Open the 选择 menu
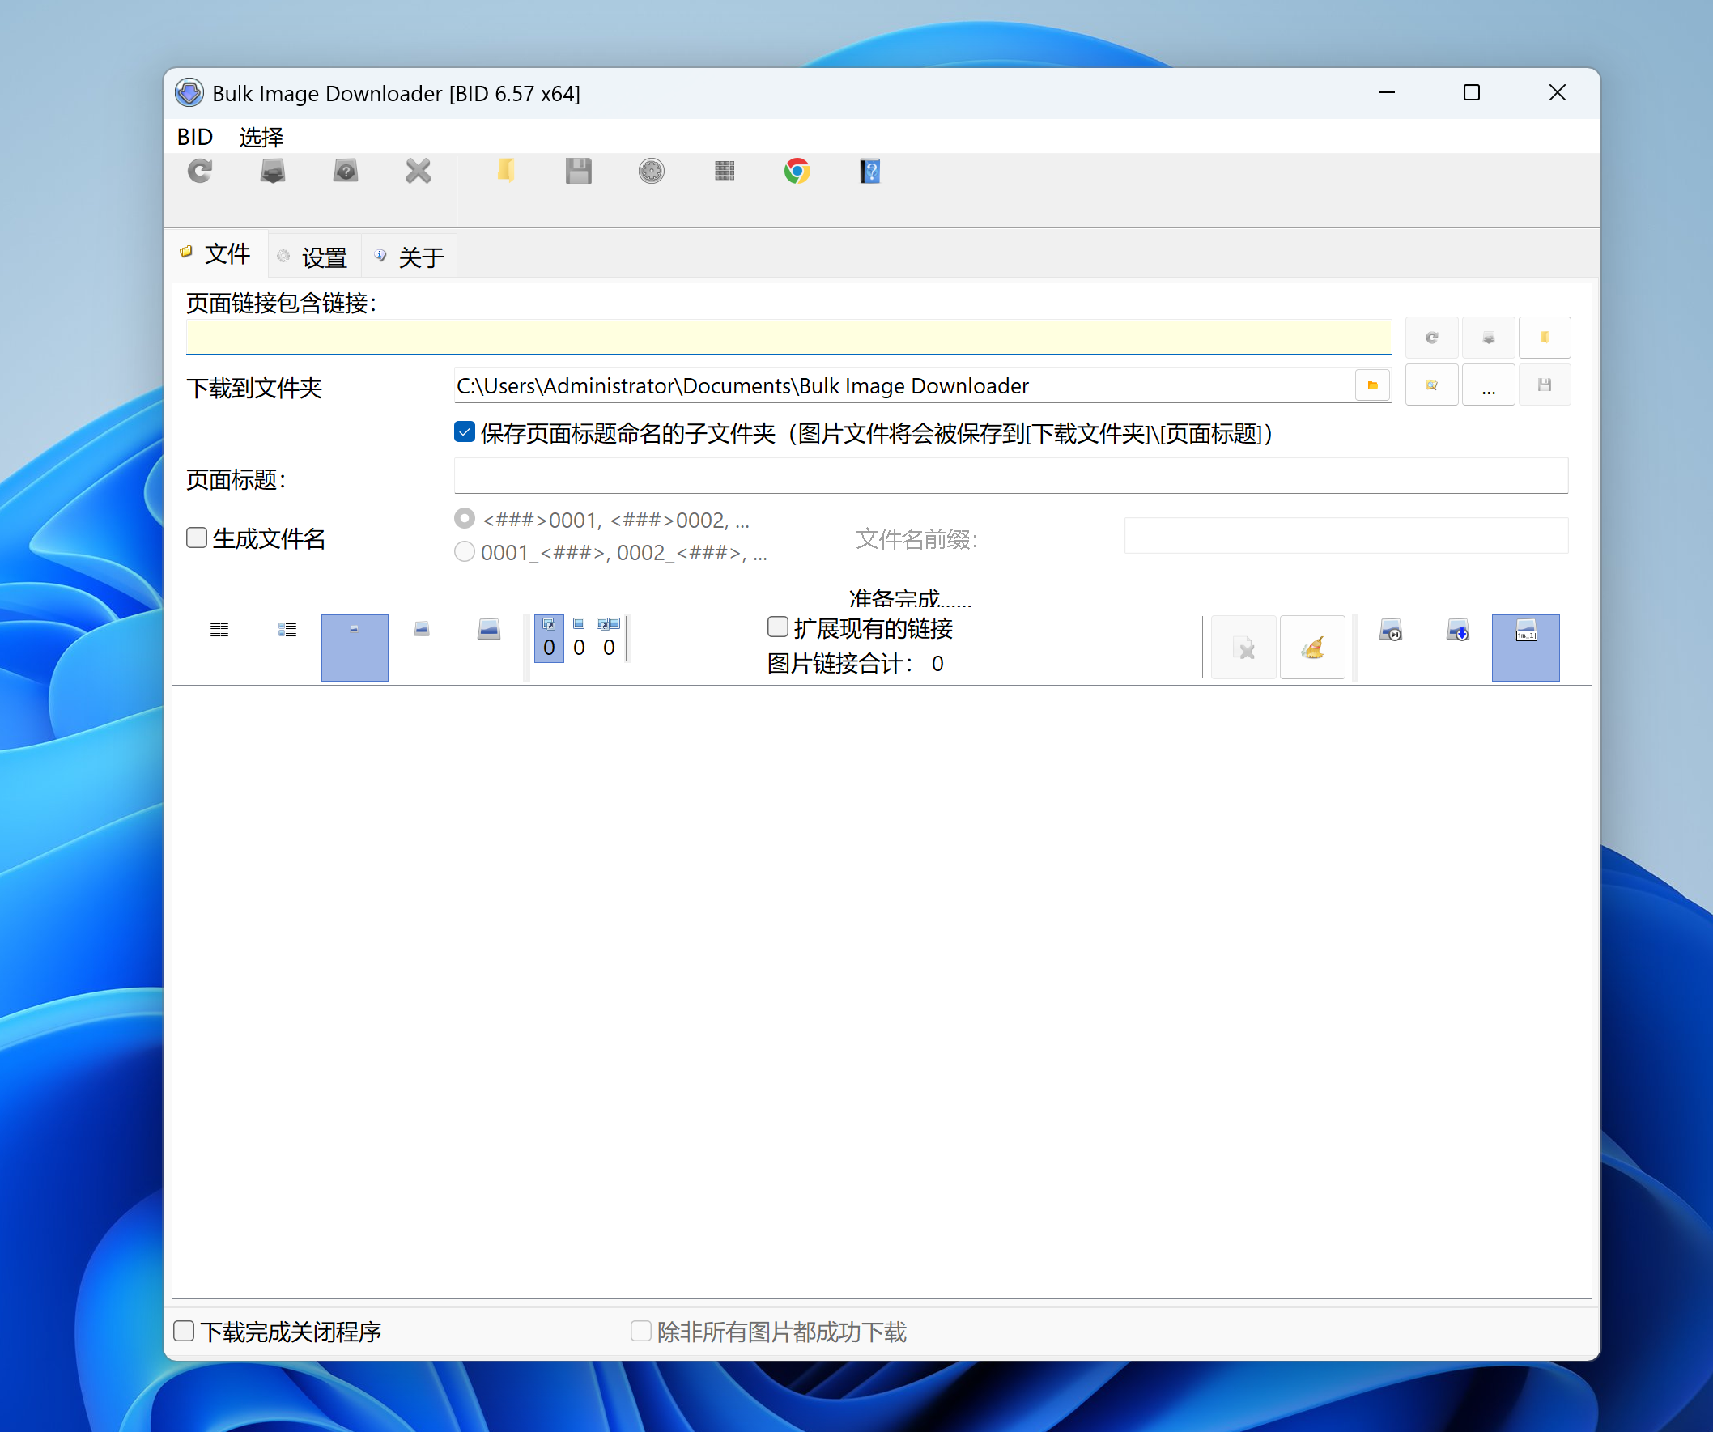The image size is (1713, 1432). 261,137
